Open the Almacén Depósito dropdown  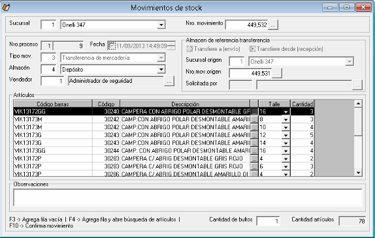[x=161, y=69]
